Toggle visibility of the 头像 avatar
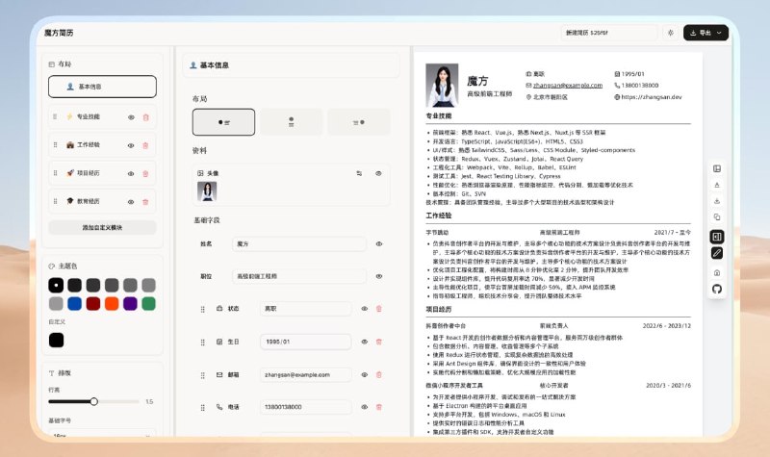This screenshot has width=770, height=457. (x=378, y=173)
